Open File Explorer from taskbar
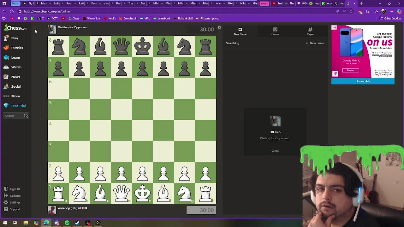This screenshot has width=404, height=227. 26,223
